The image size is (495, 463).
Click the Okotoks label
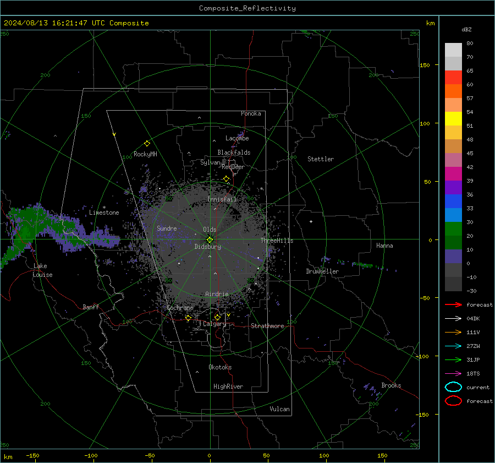click(x=220, y=367)
